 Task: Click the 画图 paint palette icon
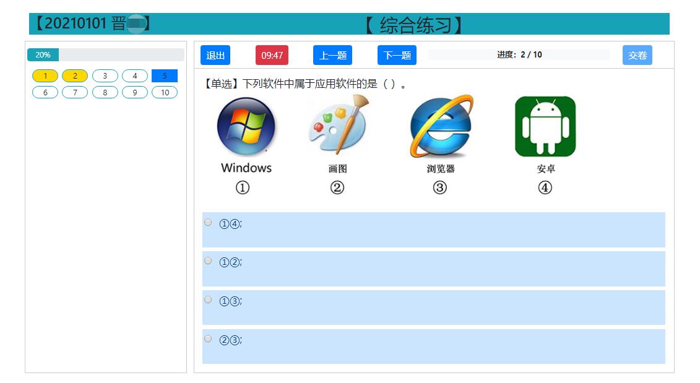click(x=339, y=125)
